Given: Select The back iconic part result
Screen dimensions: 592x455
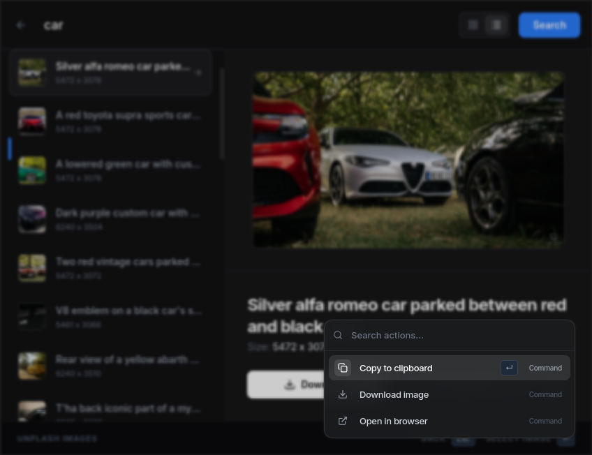Looking at the screenshot, I should [x=110, y=410].
